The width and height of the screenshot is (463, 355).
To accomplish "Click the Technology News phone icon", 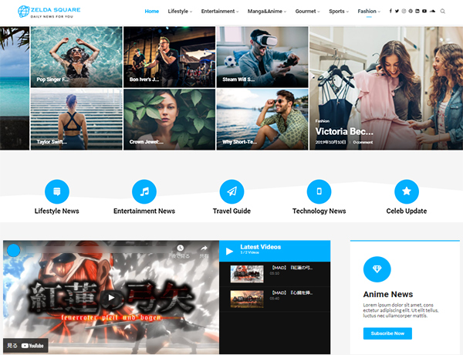I will click(x=319, y=191).
